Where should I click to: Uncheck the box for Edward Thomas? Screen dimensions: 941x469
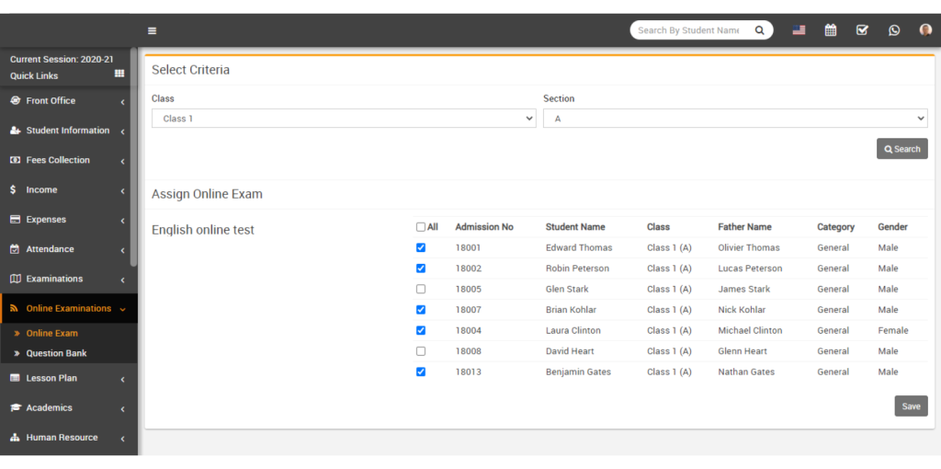[x=421, y=247]
